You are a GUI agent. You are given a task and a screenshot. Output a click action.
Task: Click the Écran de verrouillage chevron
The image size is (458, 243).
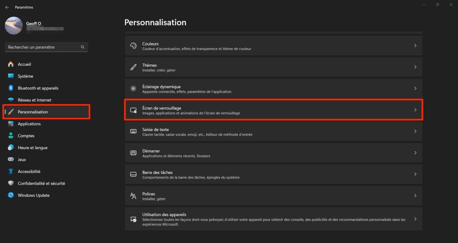[415, 110]
